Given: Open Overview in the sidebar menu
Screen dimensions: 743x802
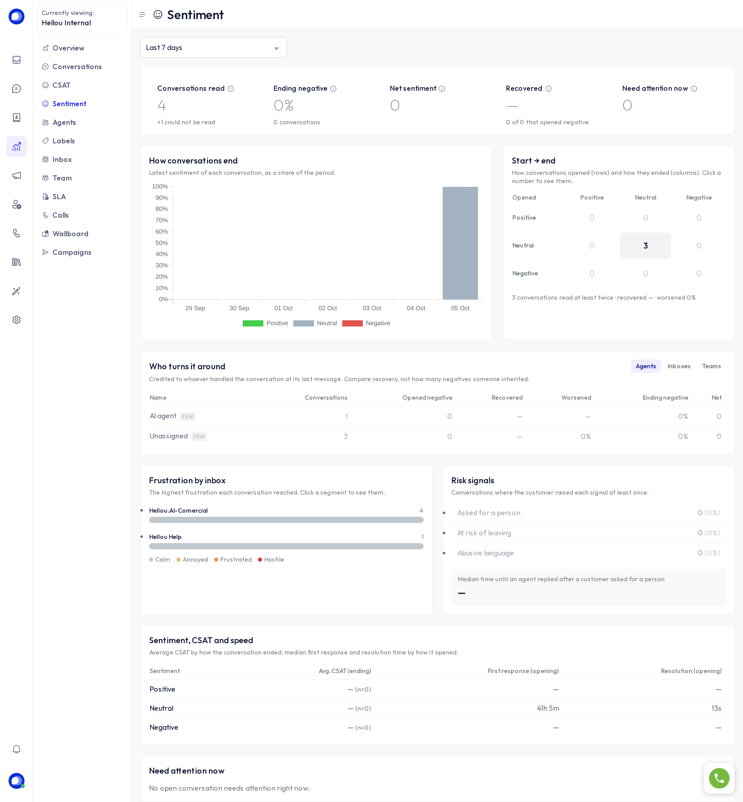Looking at the screenshot, I should [x=68, y=48].
